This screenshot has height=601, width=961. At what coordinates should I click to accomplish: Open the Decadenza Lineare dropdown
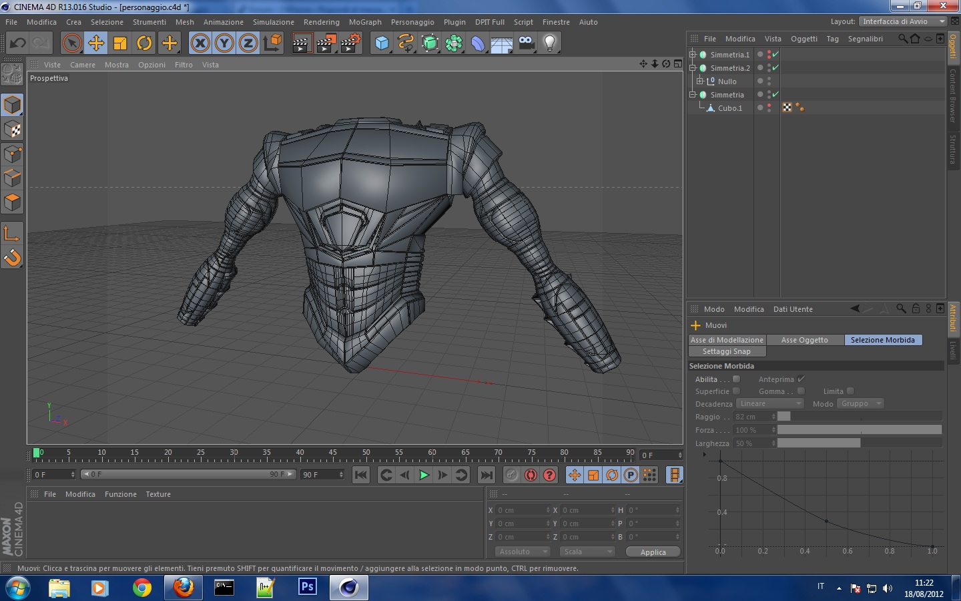[769, 403]
